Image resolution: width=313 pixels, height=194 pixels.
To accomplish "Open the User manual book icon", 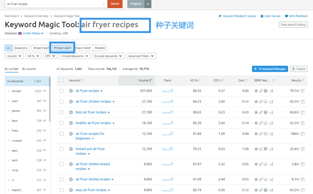I will pyautogui.click(x=262, y=16).
